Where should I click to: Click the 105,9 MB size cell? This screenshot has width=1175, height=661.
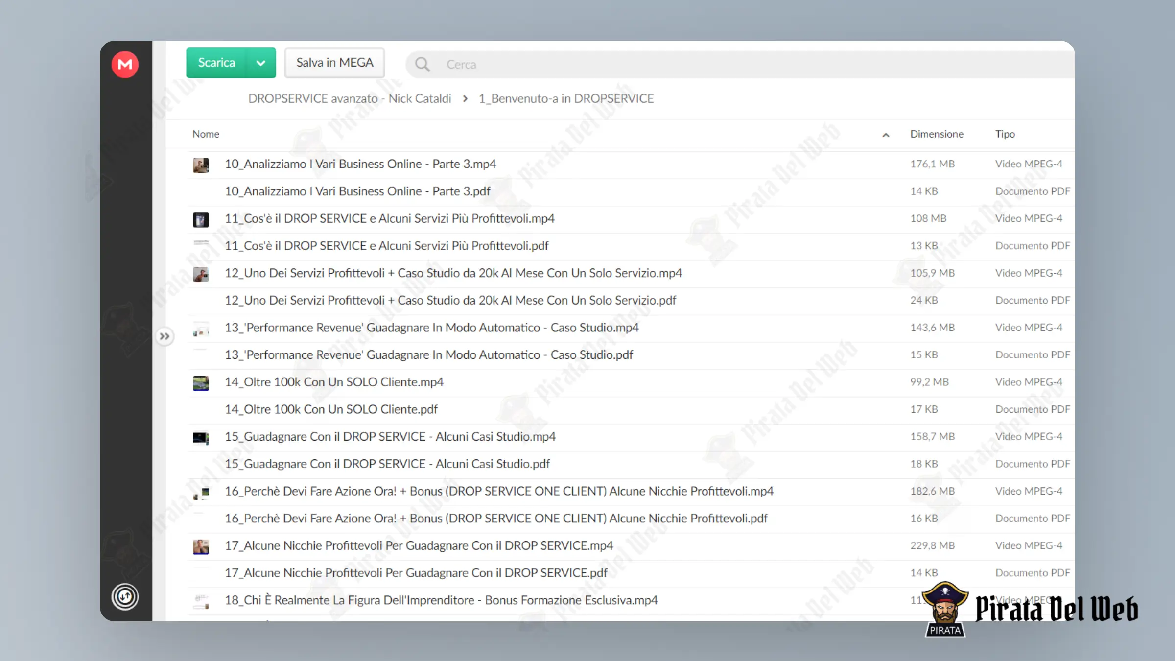pyautogui.click(x=932, y=273)
